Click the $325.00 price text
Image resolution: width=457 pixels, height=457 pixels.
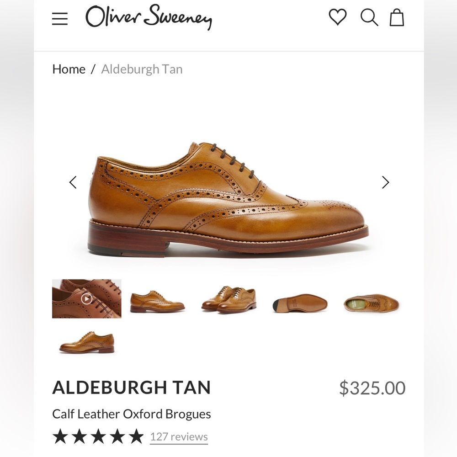coord(372,387)
